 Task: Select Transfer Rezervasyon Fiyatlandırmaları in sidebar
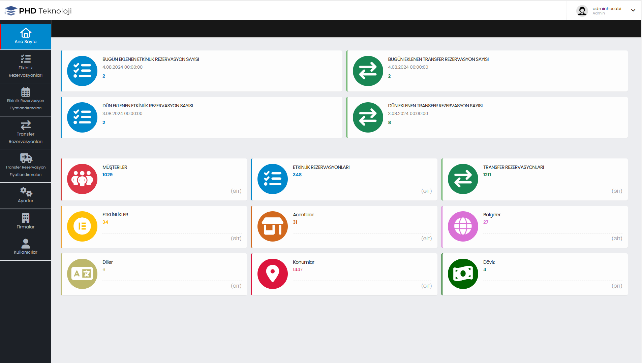pos(26,166)
